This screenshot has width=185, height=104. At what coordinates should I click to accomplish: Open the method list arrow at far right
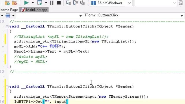(182, 16)
